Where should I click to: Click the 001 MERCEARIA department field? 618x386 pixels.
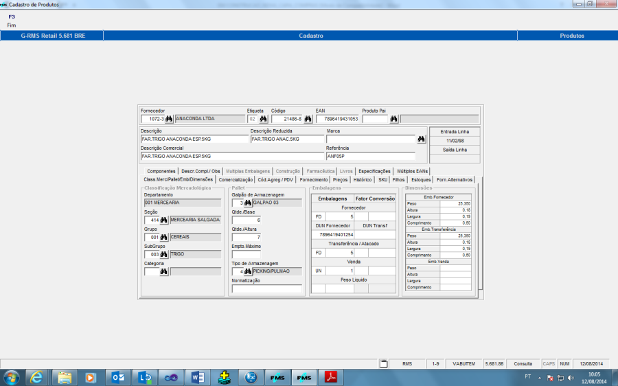click(183, 203)
